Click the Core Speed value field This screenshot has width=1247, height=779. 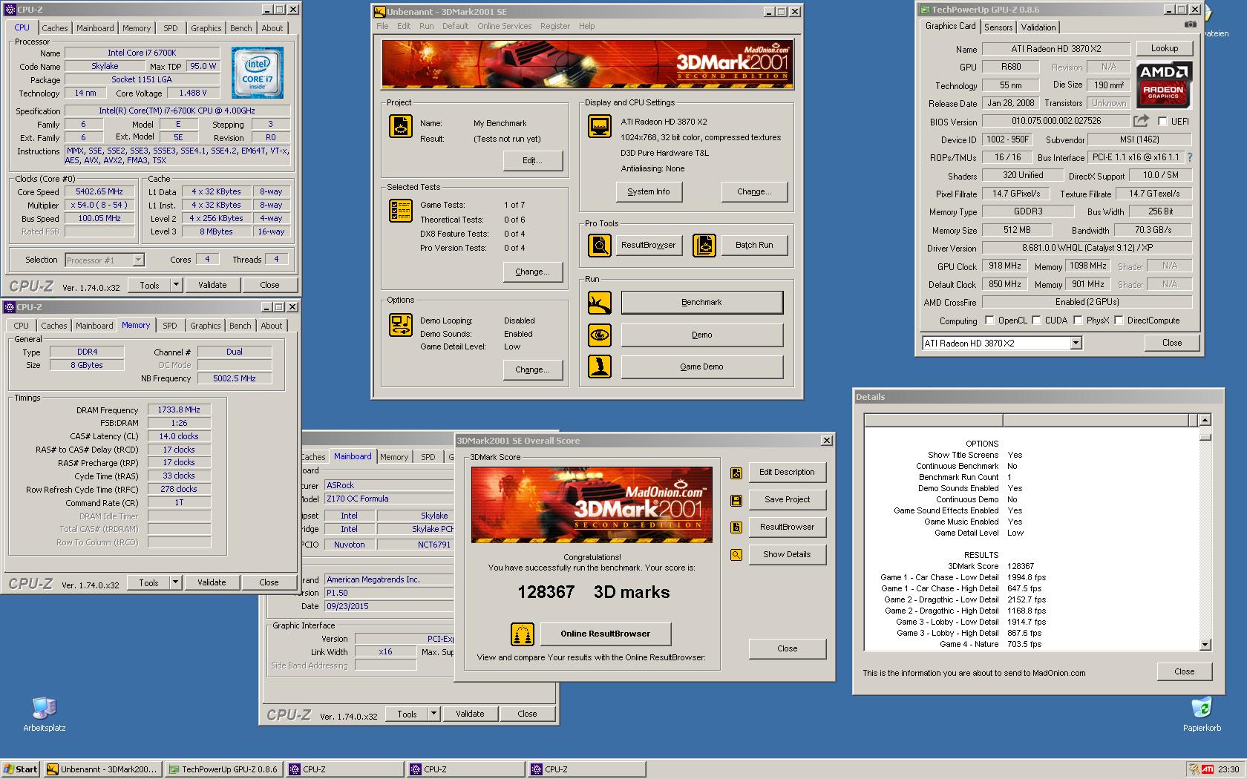click(x=99, y=191)
